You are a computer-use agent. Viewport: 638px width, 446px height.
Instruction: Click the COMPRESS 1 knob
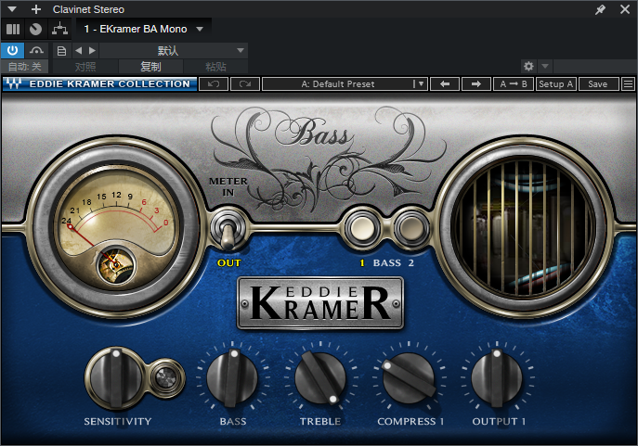pyautogui.click(x=409, y=377)
